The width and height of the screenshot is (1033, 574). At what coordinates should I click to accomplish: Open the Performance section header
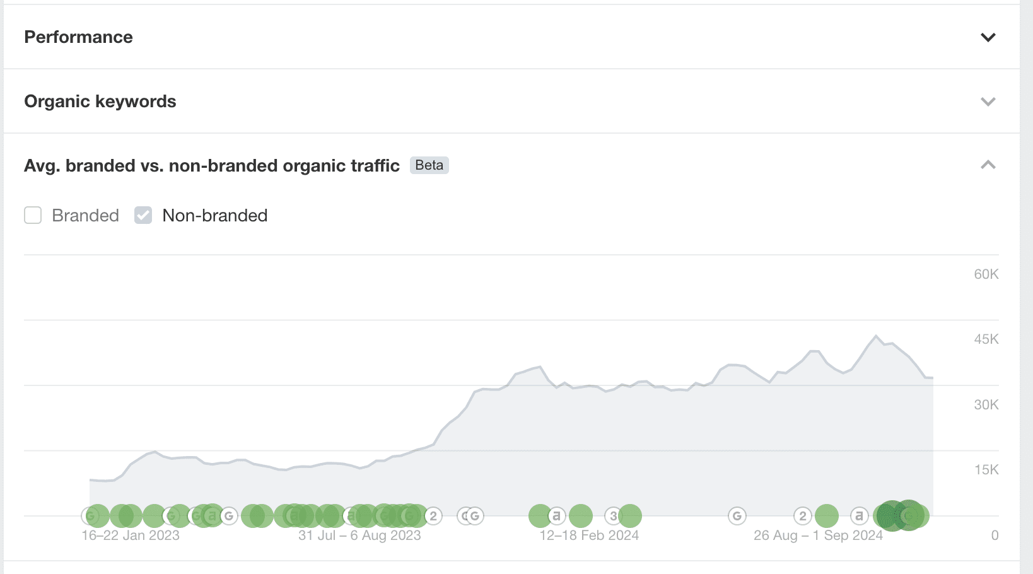[x=78, y=37]
